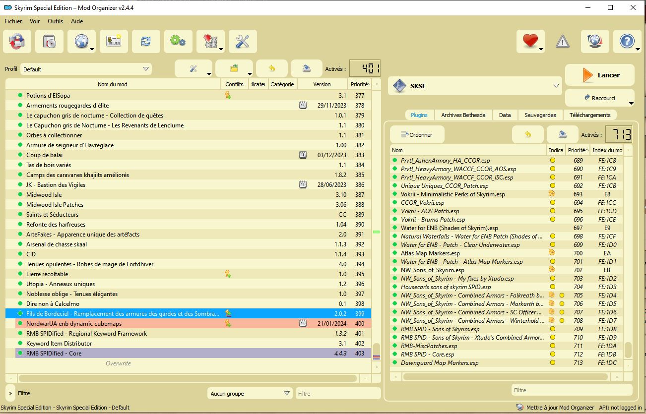Screen dimensions: 646x414
Task: Expand the filter panel chevron
Action: [x=10, y=393]
